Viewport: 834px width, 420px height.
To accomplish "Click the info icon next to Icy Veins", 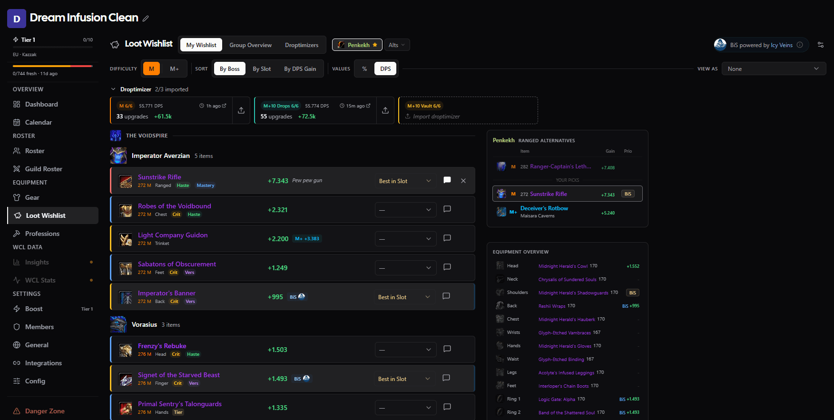I will (x=800, y=45).
